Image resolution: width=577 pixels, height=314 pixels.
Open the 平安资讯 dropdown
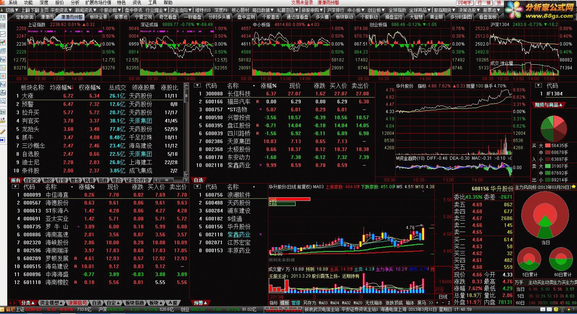click(x=61, y=10)
